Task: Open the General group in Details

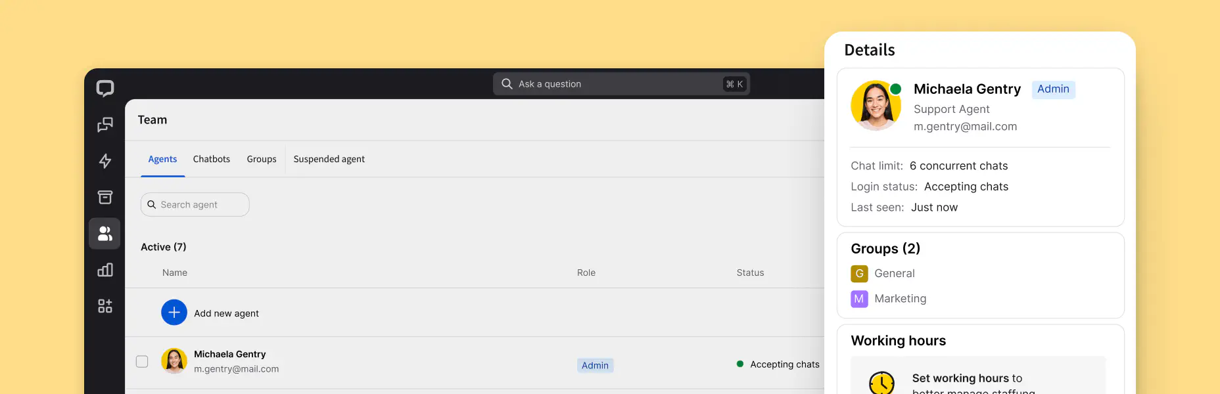Action: [894, 273]
